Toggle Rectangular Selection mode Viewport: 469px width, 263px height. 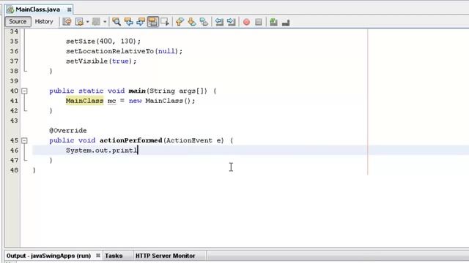pos(165,22)
